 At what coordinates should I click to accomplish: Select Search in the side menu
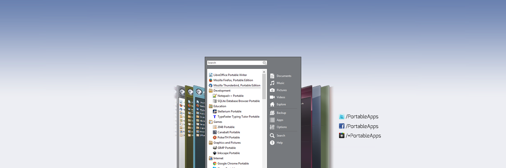tap(278, 135)
